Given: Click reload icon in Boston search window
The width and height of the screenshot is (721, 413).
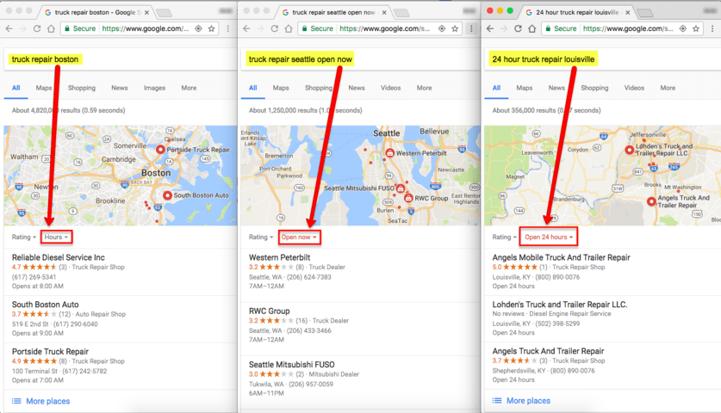Looking at the screenshot, I should pyautogui.click(x=37, y=28).
